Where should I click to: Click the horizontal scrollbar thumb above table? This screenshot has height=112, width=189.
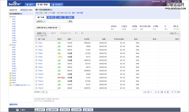(42, 36)
